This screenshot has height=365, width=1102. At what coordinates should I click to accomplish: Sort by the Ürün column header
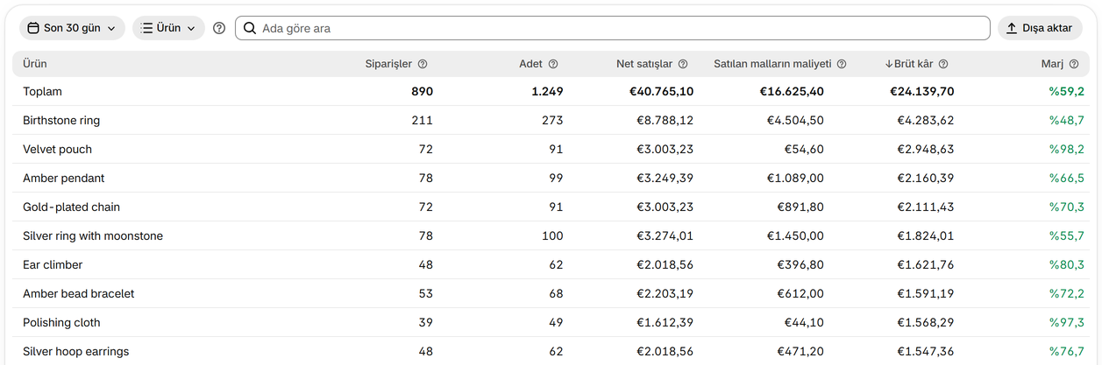tap(35, 64)
